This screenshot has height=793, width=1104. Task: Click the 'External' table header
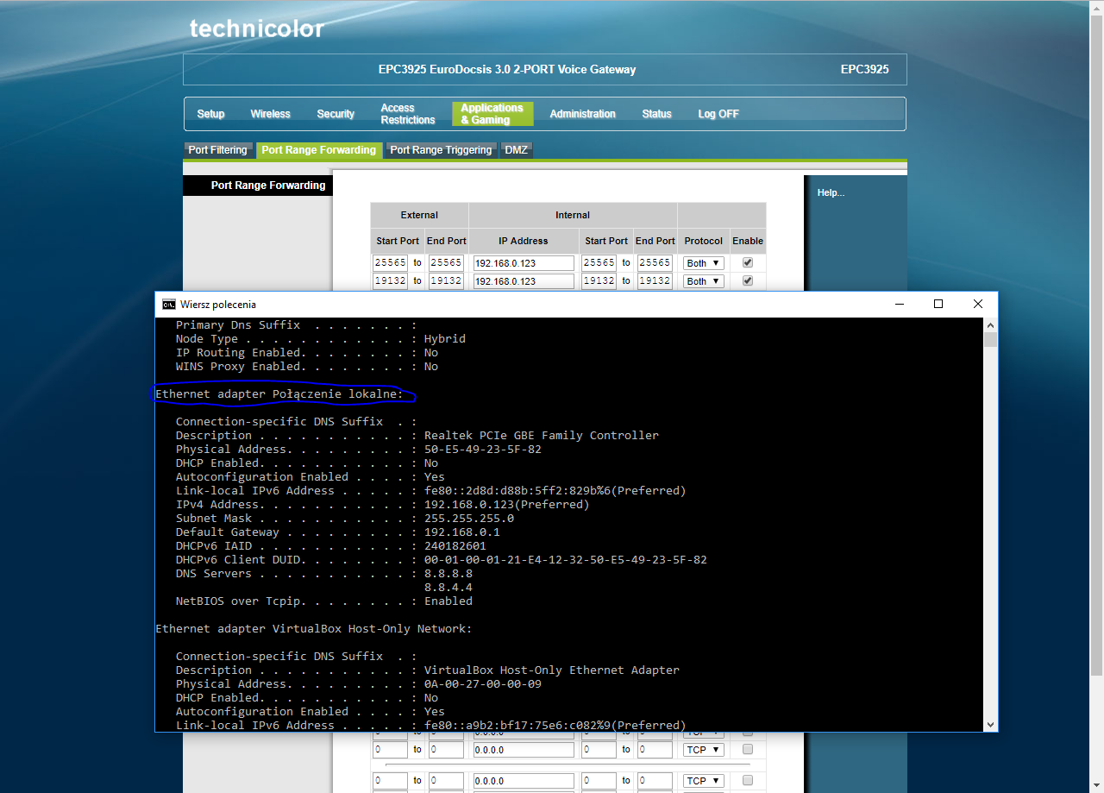point(419,215)
